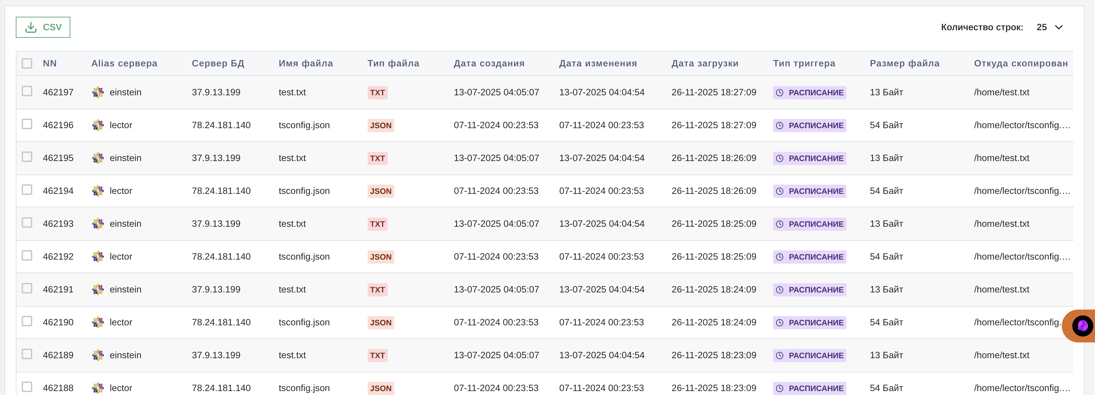Image resolution: width=1095 pixels, height=395 pixels.
Task: Export the table with the CSV button
Action: coord(43,28)
